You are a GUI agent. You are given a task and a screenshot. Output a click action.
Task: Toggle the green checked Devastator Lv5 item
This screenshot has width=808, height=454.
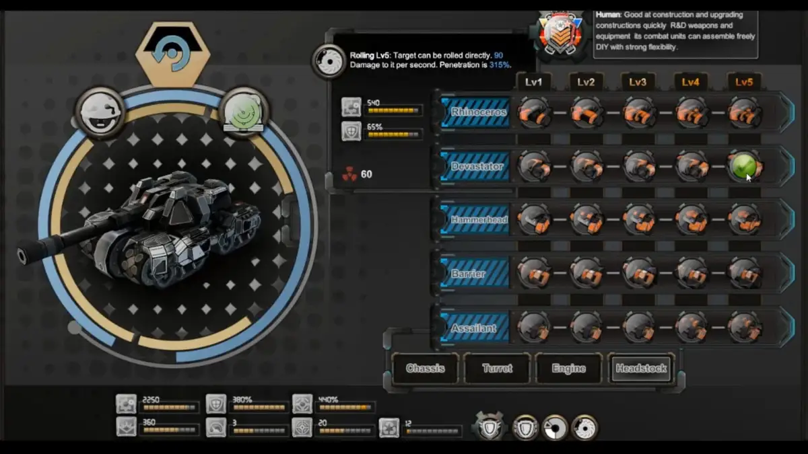click(743, 166)
